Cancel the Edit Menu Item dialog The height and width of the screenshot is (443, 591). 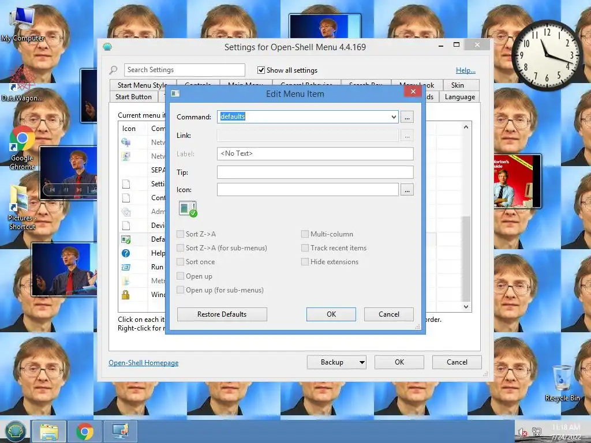[x=388, y=314]
